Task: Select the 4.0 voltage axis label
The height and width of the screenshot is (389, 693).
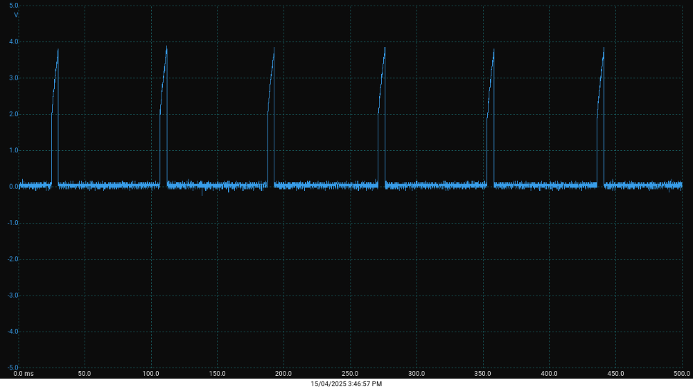Action: [x=14, y=42]
